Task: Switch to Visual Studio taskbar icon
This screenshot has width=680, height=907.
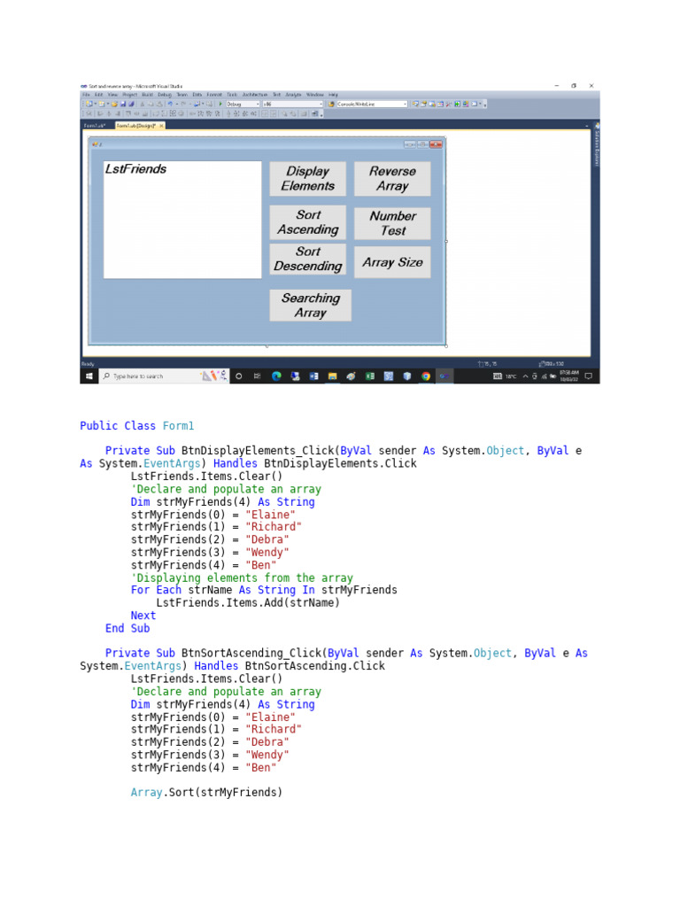Action: click(x=444, y=376)
